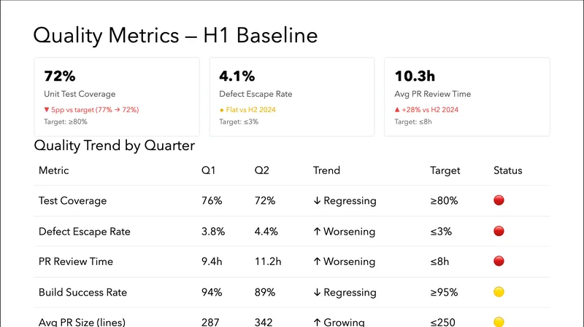The image size is (584, 327).
Task: Click the red status dot for Test Coverage
Action: [499, 200]
